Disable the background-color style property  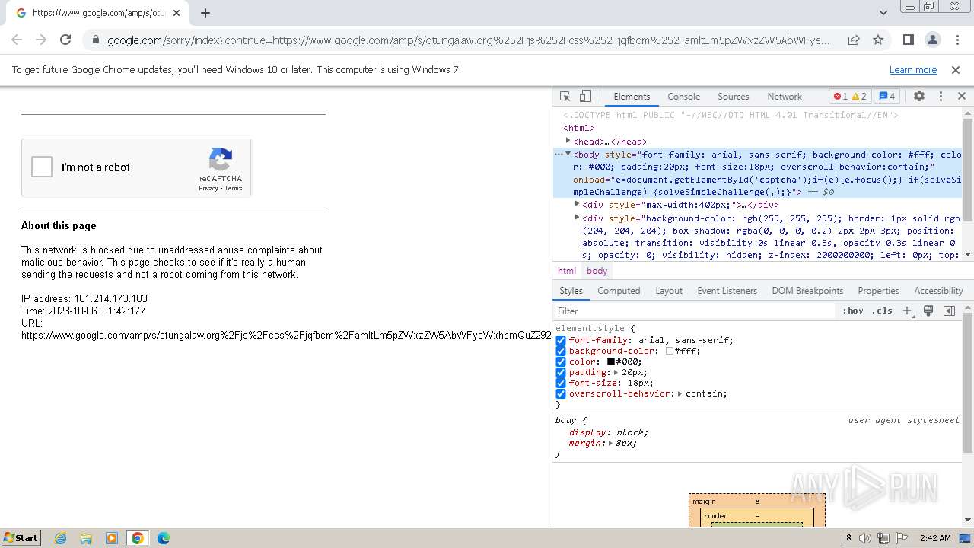[x=561, y=352]
